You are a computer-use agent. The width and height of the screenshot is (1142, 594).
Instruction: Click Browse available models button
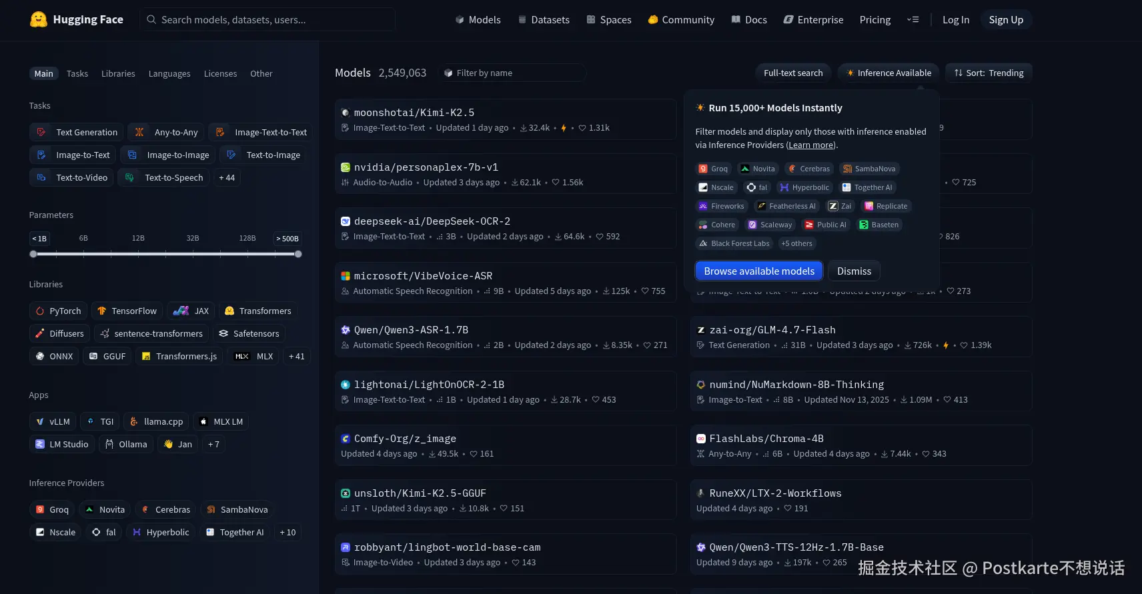[x=759, y=271]
